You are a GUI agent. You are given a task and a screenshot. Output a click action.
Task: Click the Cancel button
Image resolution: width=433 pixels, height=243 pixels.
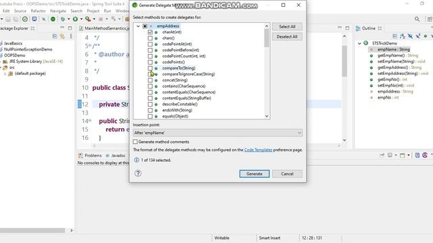coord(287,174)
